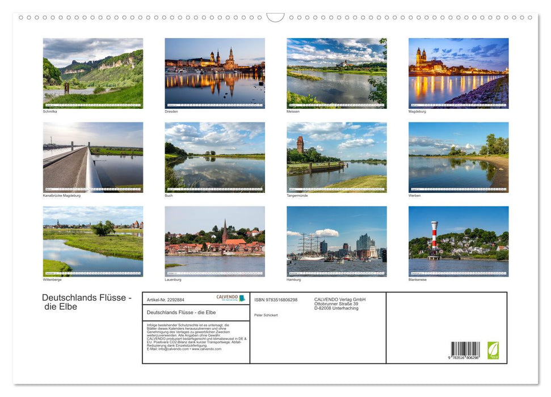
Task: Click the 'Magdeburg' caption under night photo
Action: pyautogui.click(x=417, y=111)
